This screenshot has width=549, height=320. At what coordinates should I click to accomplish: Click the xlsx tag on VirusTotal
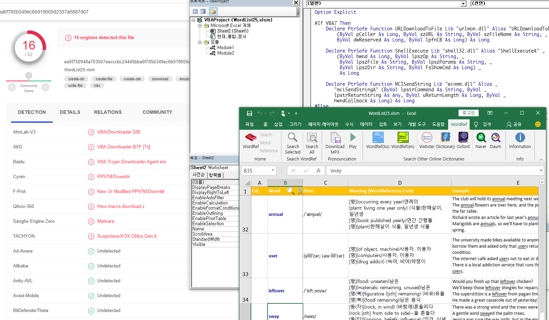(97, 85)
